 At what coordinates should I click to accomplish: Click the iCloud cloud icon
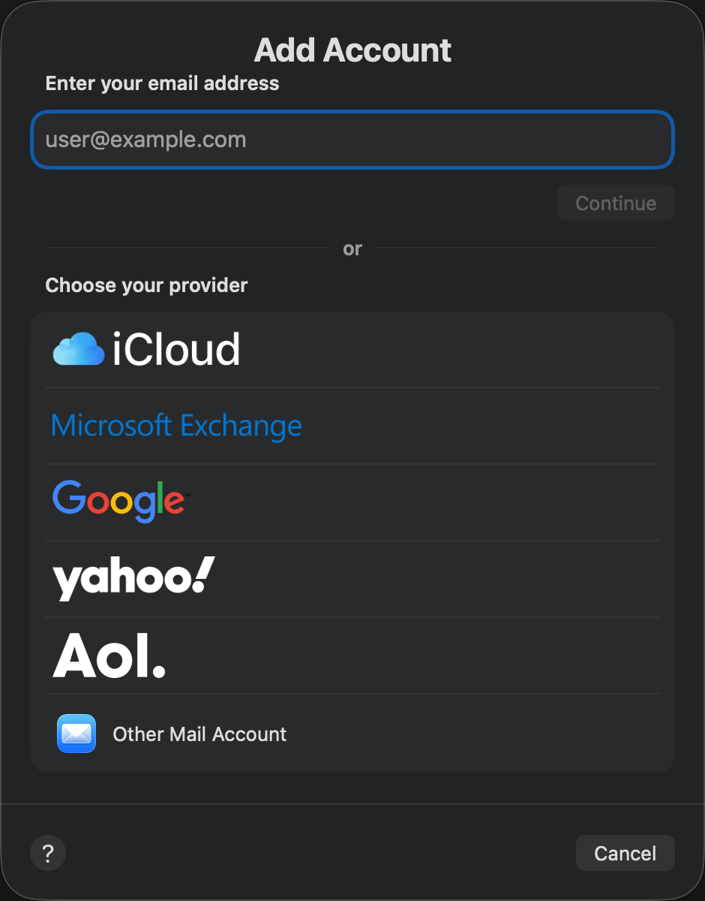pos(79,349)
